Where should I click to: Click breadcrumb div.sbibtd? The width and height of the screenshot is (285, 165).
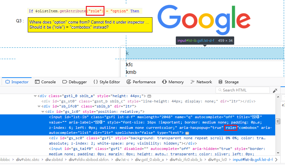tap(54, 160)
